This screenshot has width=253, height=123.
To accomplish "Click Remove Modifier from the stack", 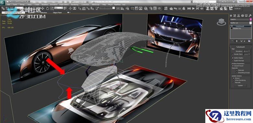I will 245,41.
